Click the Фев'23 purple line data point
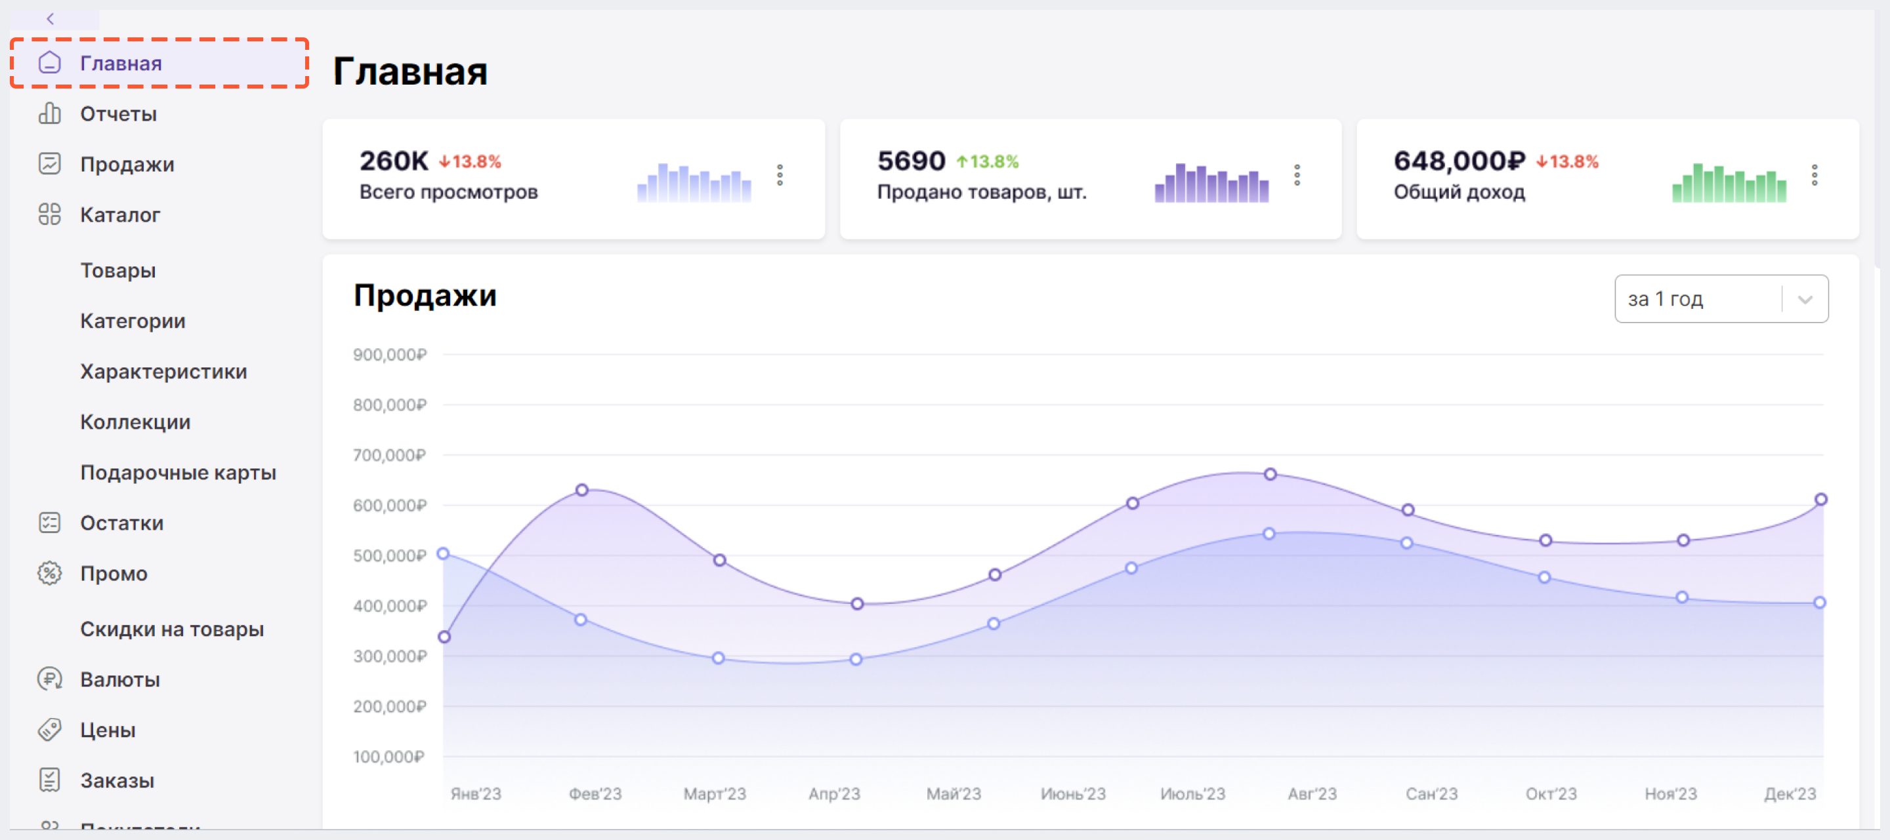The image size is (1890, 840). click(x=582, y=490)
